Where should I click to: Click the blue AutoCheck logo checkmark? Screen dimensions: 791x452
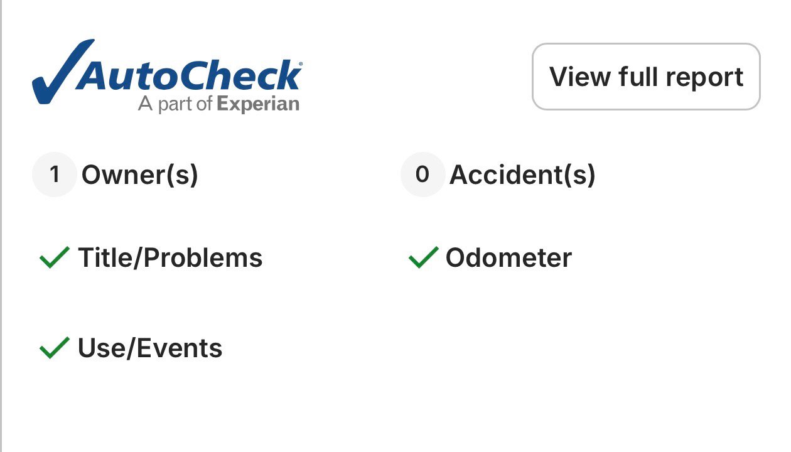click(63, 71)
